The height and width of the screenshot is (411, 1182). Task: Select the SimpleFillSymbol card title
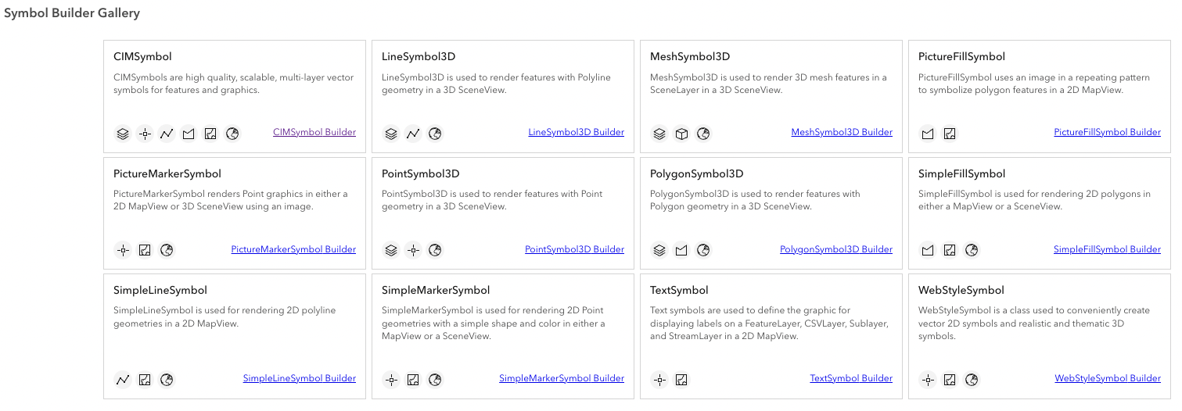[961, 173]
